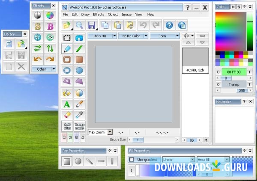Viewport: 257px width, 181px height.
Task: Click the Other button in Effects panel
Action: tap(44, 69)
